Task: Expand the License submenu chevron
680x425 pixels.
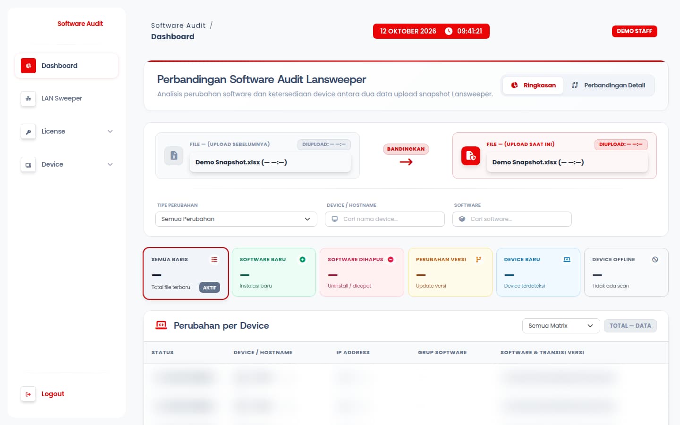Action: pyautogui.click(x=110, y=131)
